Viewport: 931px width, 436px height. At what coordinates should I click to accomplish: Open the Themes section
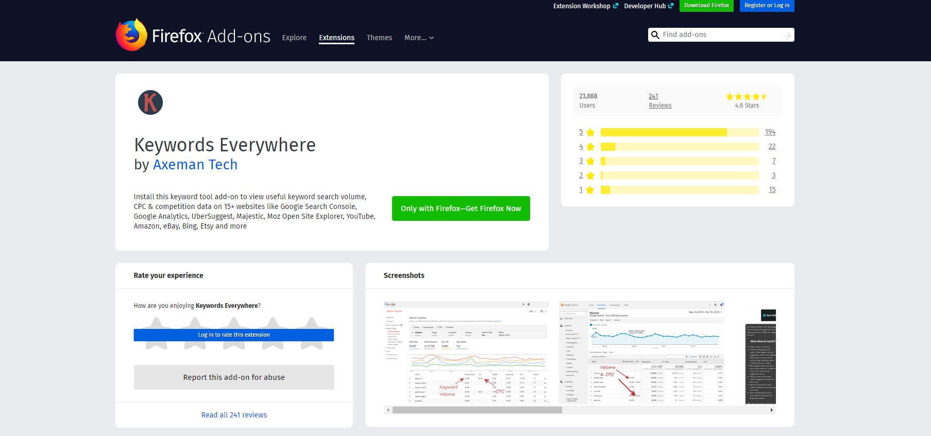click(x=379, y=38)
